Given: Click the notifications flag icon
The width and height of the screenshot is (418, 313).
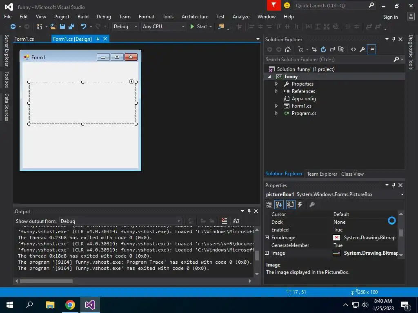Looking at the screenshot, I should pos(273,5).
